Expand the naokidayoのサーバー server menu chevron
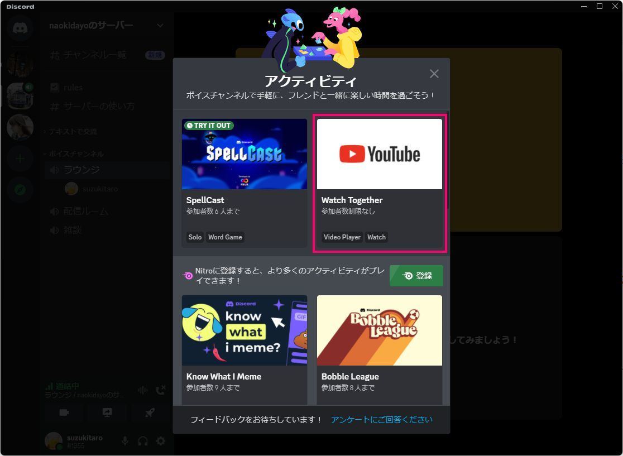The image size is (623, 456). click(x=160, y=26)
